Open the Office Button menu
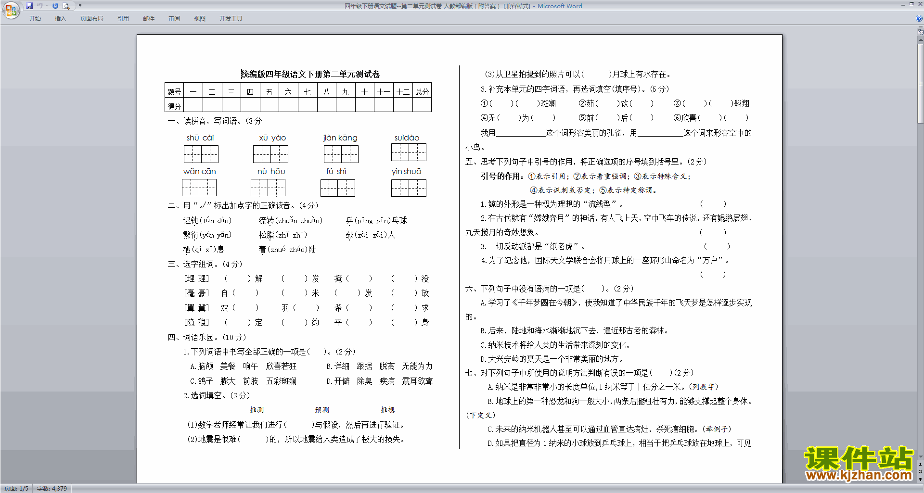 (x=11, y=10)
